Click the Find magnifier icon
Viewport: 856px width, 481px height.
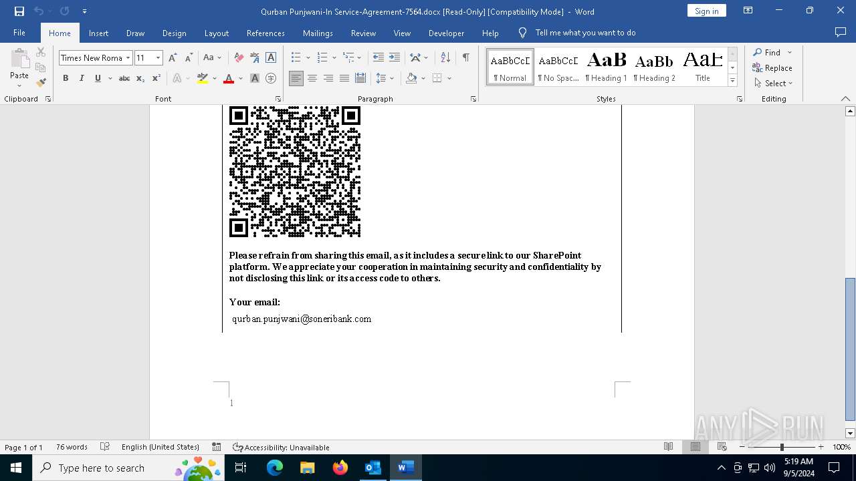[758, 52]
